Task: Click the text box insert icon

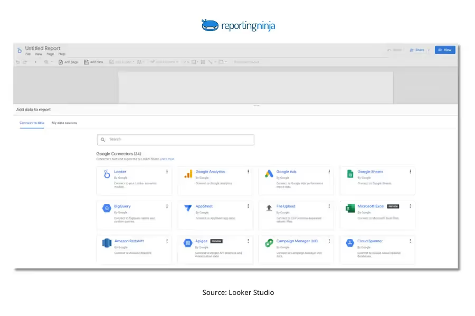Action: (x=203, y=62)
